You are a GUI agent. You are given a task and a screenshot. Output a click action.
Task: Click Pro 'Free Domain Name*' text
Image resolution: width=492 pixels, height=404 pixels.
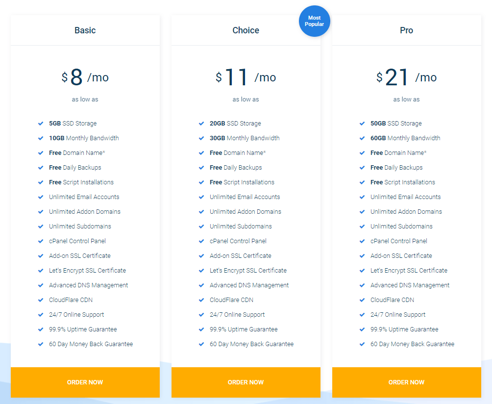[x=398, y=153]
